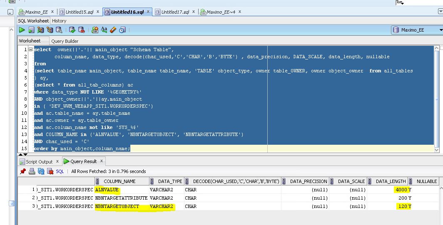Close the Untitled15.sql tab
443x225 pixels.
pyautogui.click(x=98, y=12)
